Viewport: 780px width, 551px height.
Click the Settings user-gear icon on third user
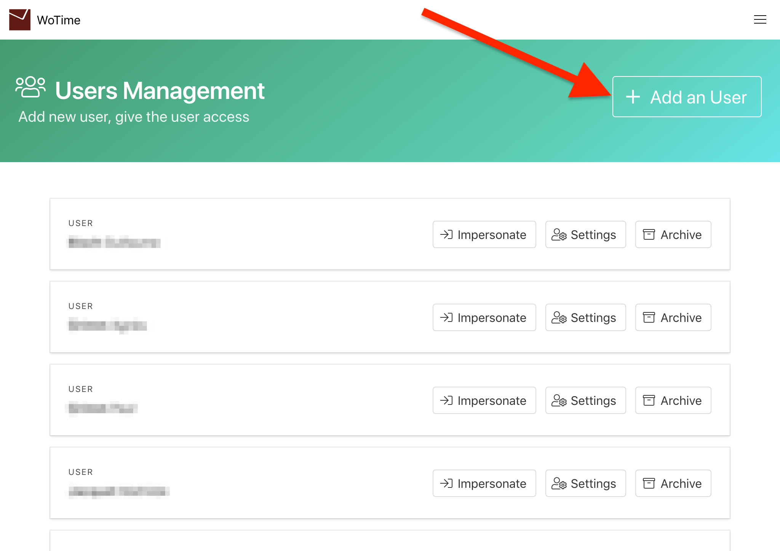(559, 400)
